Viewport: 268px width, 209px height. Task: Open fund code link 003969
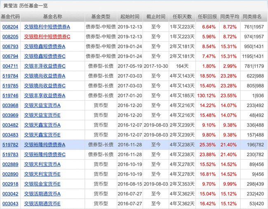point(10,115)
